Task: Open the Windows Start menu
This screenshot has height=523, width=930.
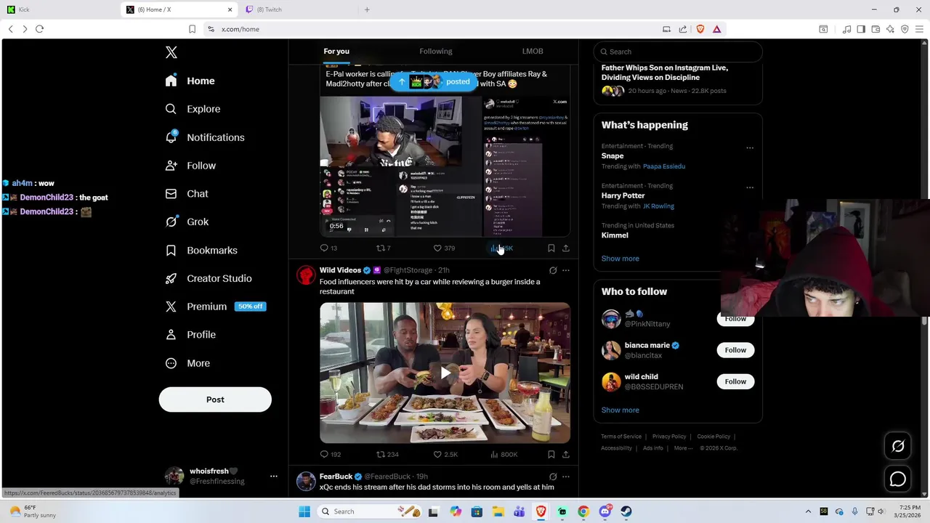Action: coord(304,511)
